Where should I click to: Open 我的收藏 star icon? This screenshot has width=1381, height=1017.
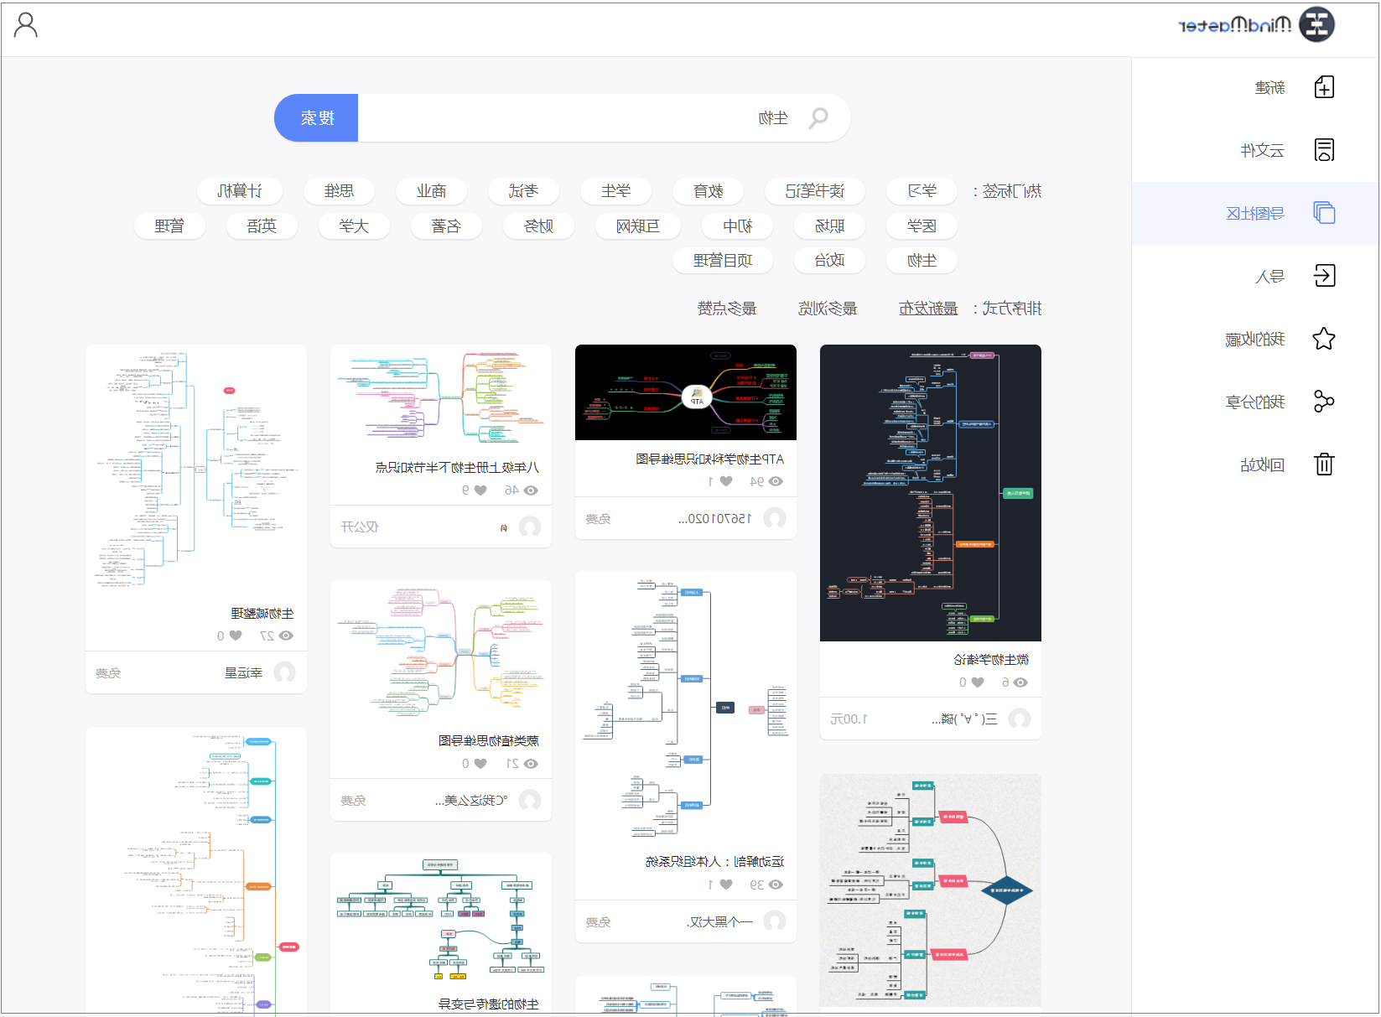(x=1324, y=339)
